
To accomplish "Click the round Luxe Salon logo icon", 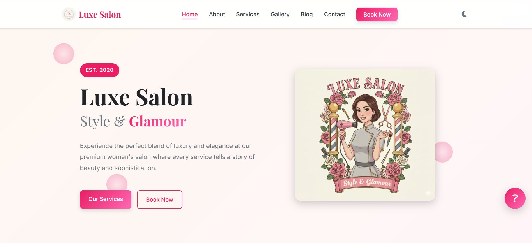I will tap(69, 14).
